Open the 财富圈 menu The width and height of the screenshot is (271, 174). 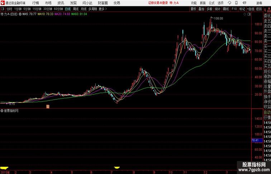point(103,3)
